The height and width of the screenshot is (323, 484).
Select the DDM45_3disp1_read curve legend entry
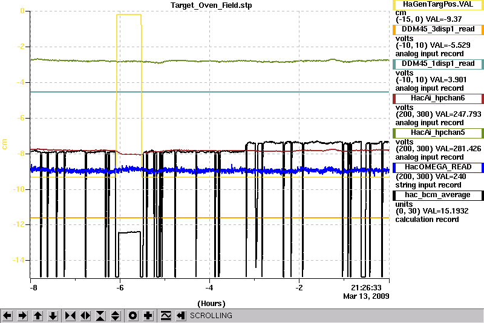pyautogui.click(x=438, y=30)
